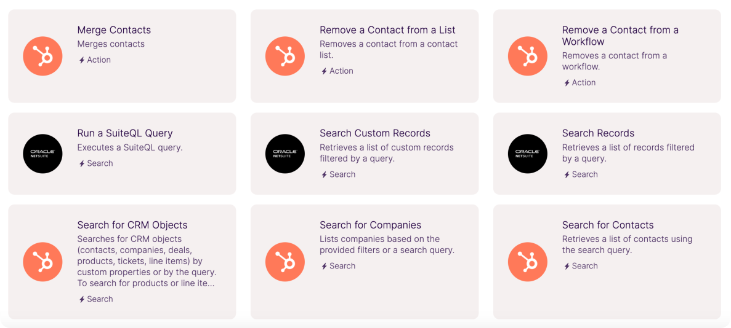
Task: Choose the Search Records card title
Action: click(597, 133)
